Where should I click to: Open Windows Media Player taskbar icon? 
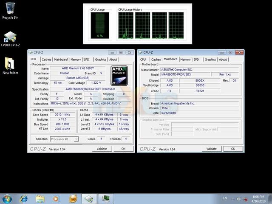coord(56,199)
